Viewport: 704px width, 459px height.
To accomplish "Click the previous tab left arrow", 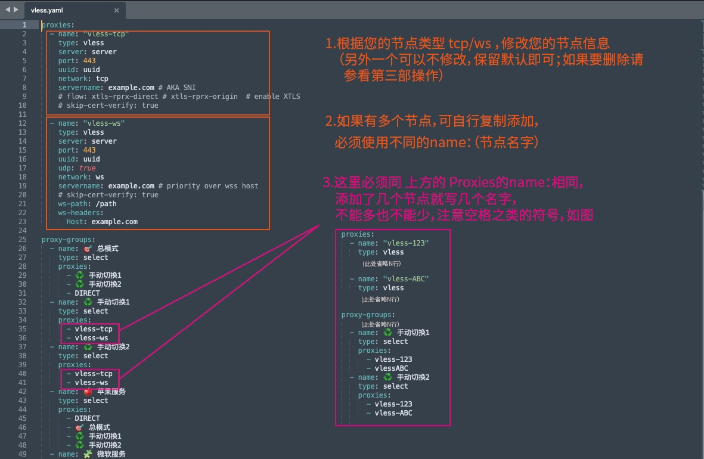I will (x=7, y=10).
